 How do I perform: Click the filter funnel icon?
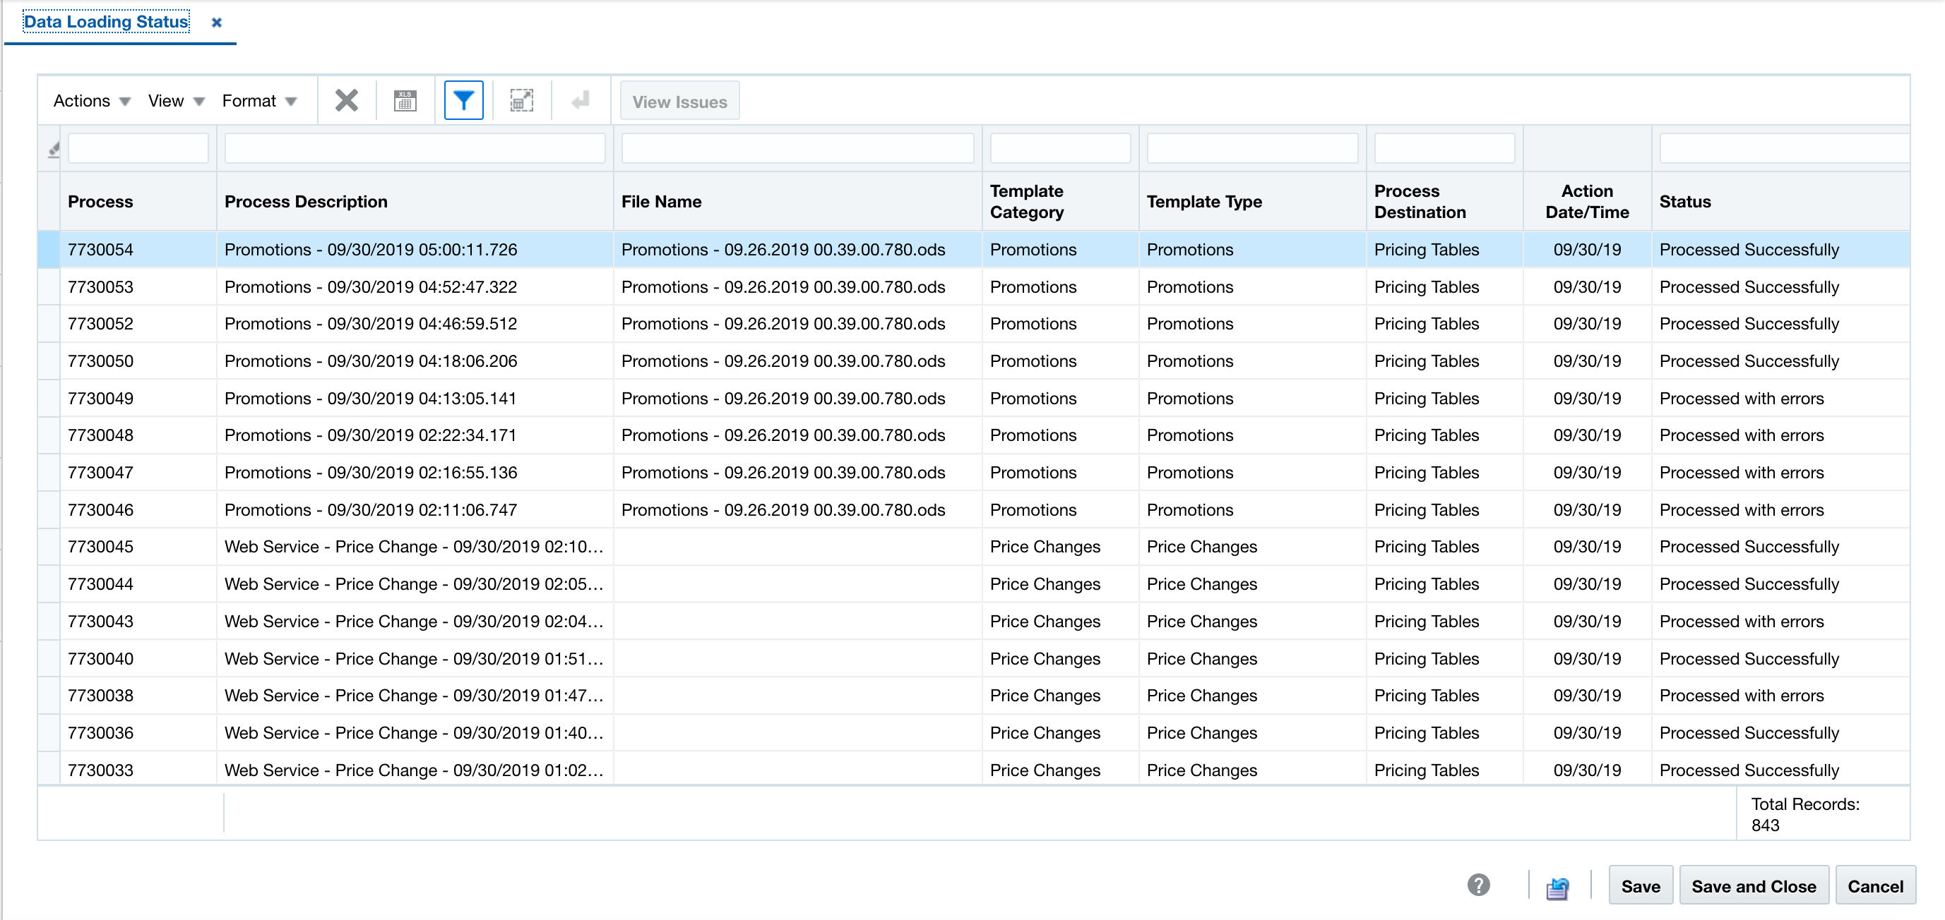[x=463, y=99]
